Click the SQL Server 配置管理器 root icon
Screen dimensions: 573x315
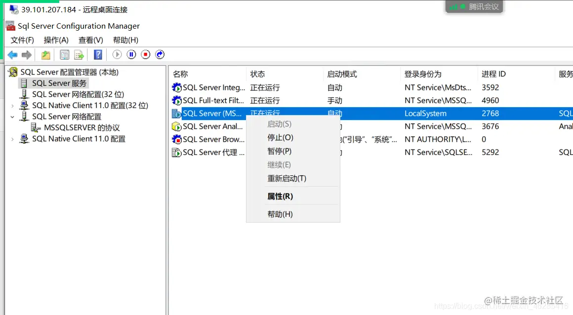tap(13, 72)
